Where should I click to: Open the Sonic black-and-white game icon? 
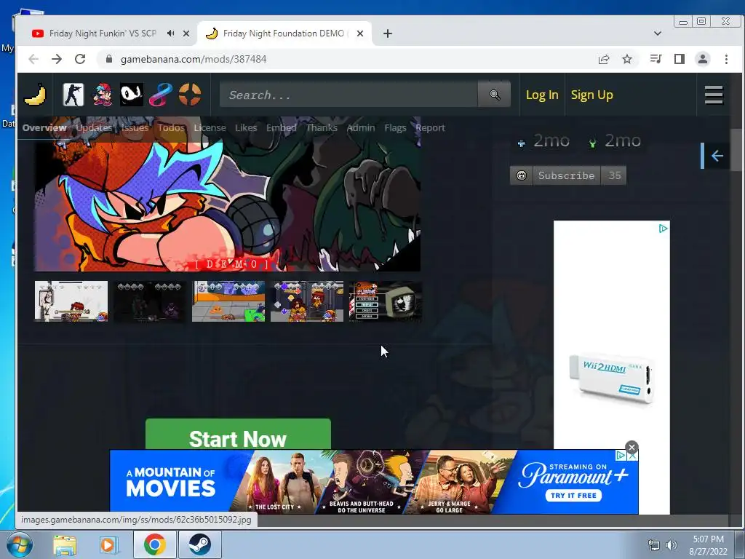pyautogui.click(x=131, y=95)
